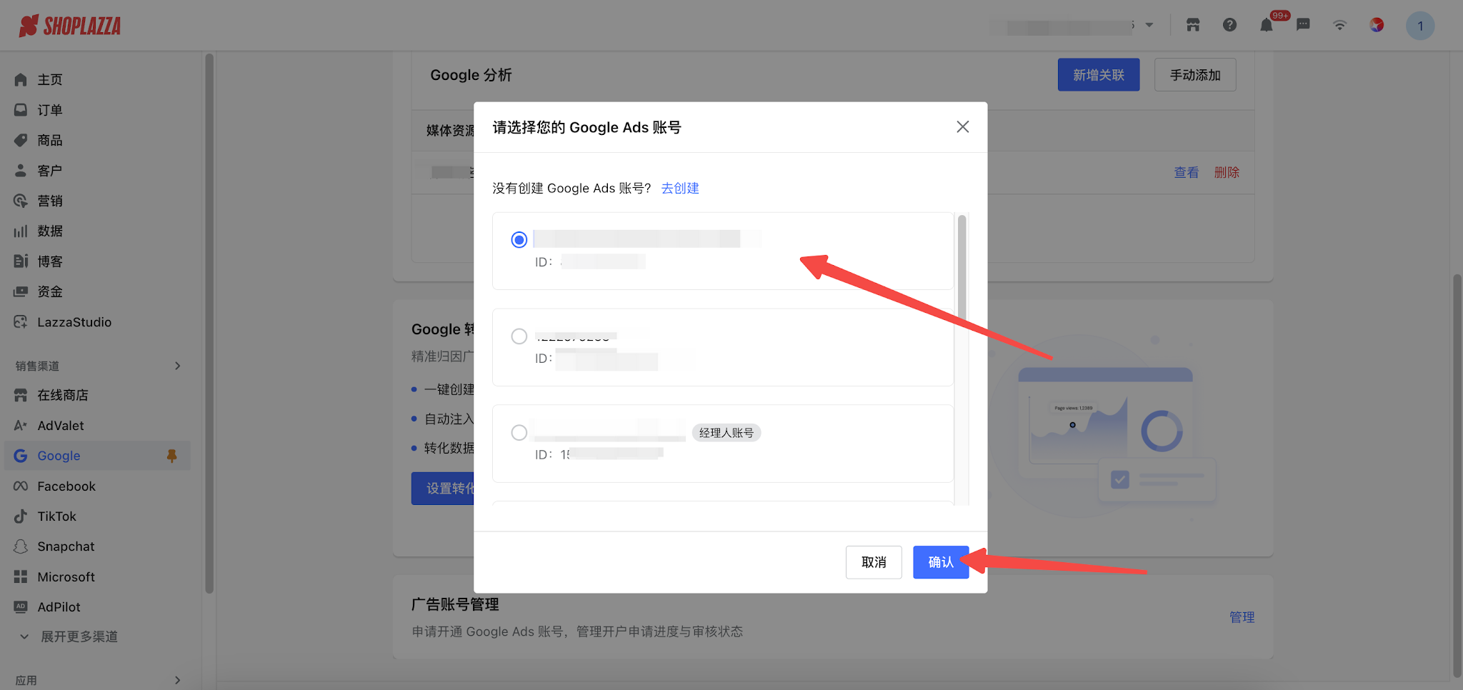Click the Google G icon in sidebar

click(21, 456)
